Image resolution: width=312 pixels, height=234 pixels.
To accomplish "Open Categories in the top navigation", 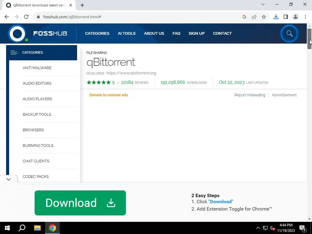I will 97,34.
